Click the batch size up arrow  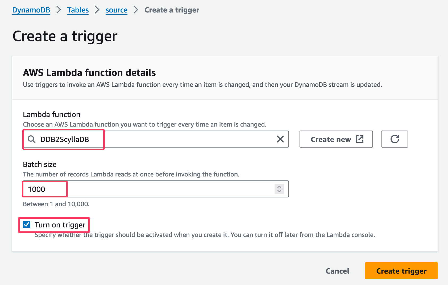[279, 186]
